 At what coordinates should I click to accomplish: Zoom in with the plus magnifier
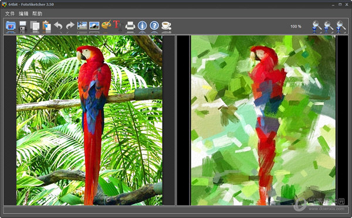[x=340, y=26]
